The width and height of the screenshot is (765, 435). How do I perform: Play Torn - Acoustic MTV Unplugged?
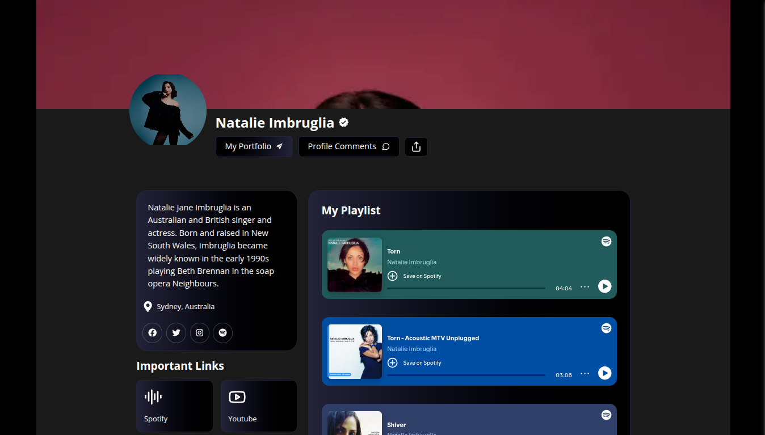(x=604, y=373)
